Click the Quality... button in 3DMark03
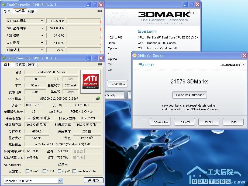 click(115, 95)
